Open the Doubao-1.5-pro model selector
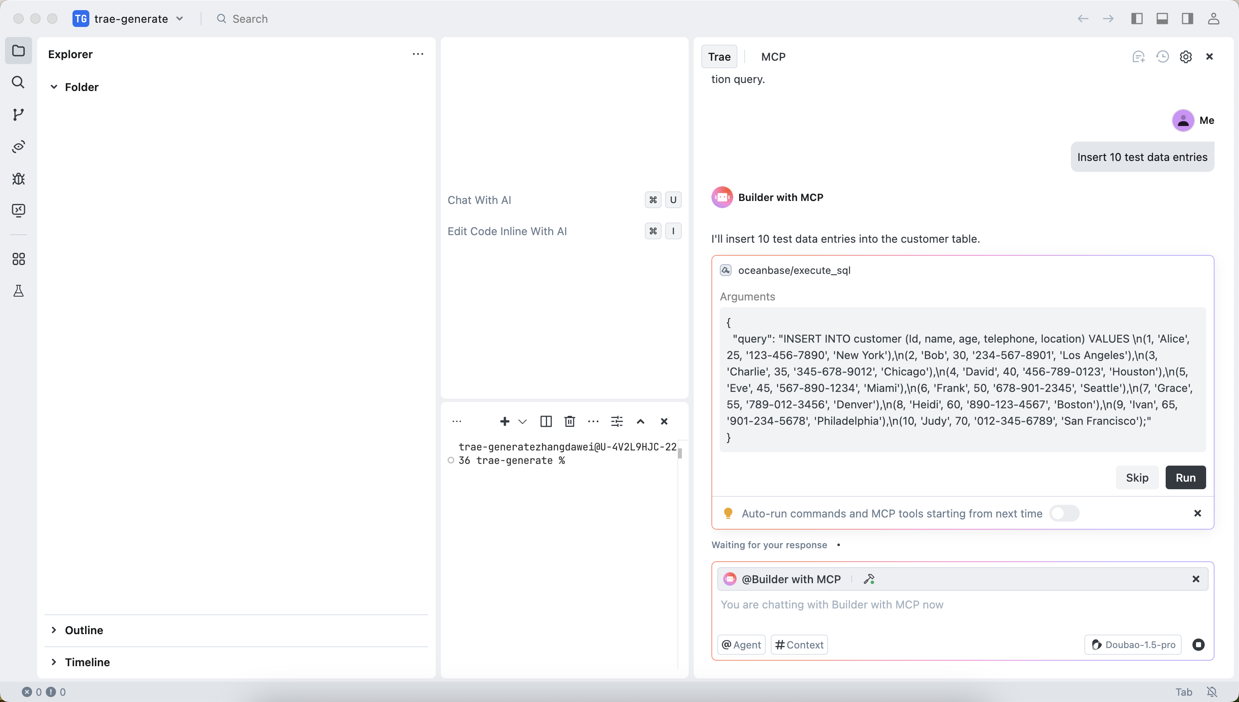The height and width of the screenshot is (702, 1239). coord(1133,645)
